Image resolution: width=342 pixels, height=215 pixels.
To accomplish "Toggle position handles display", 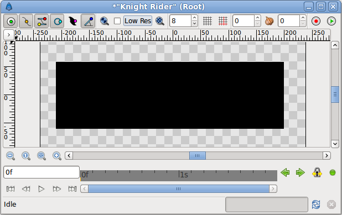I will point(11,21).
